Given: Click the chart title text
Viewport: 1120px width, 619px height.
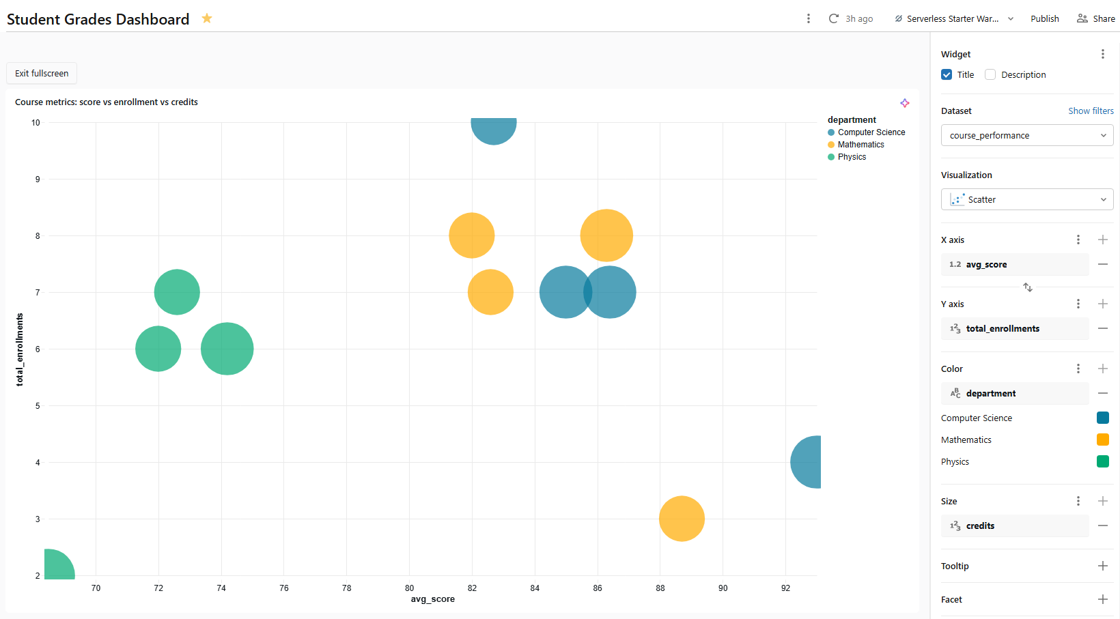Looking at the screenshot, I should click(x=107, y=102).
